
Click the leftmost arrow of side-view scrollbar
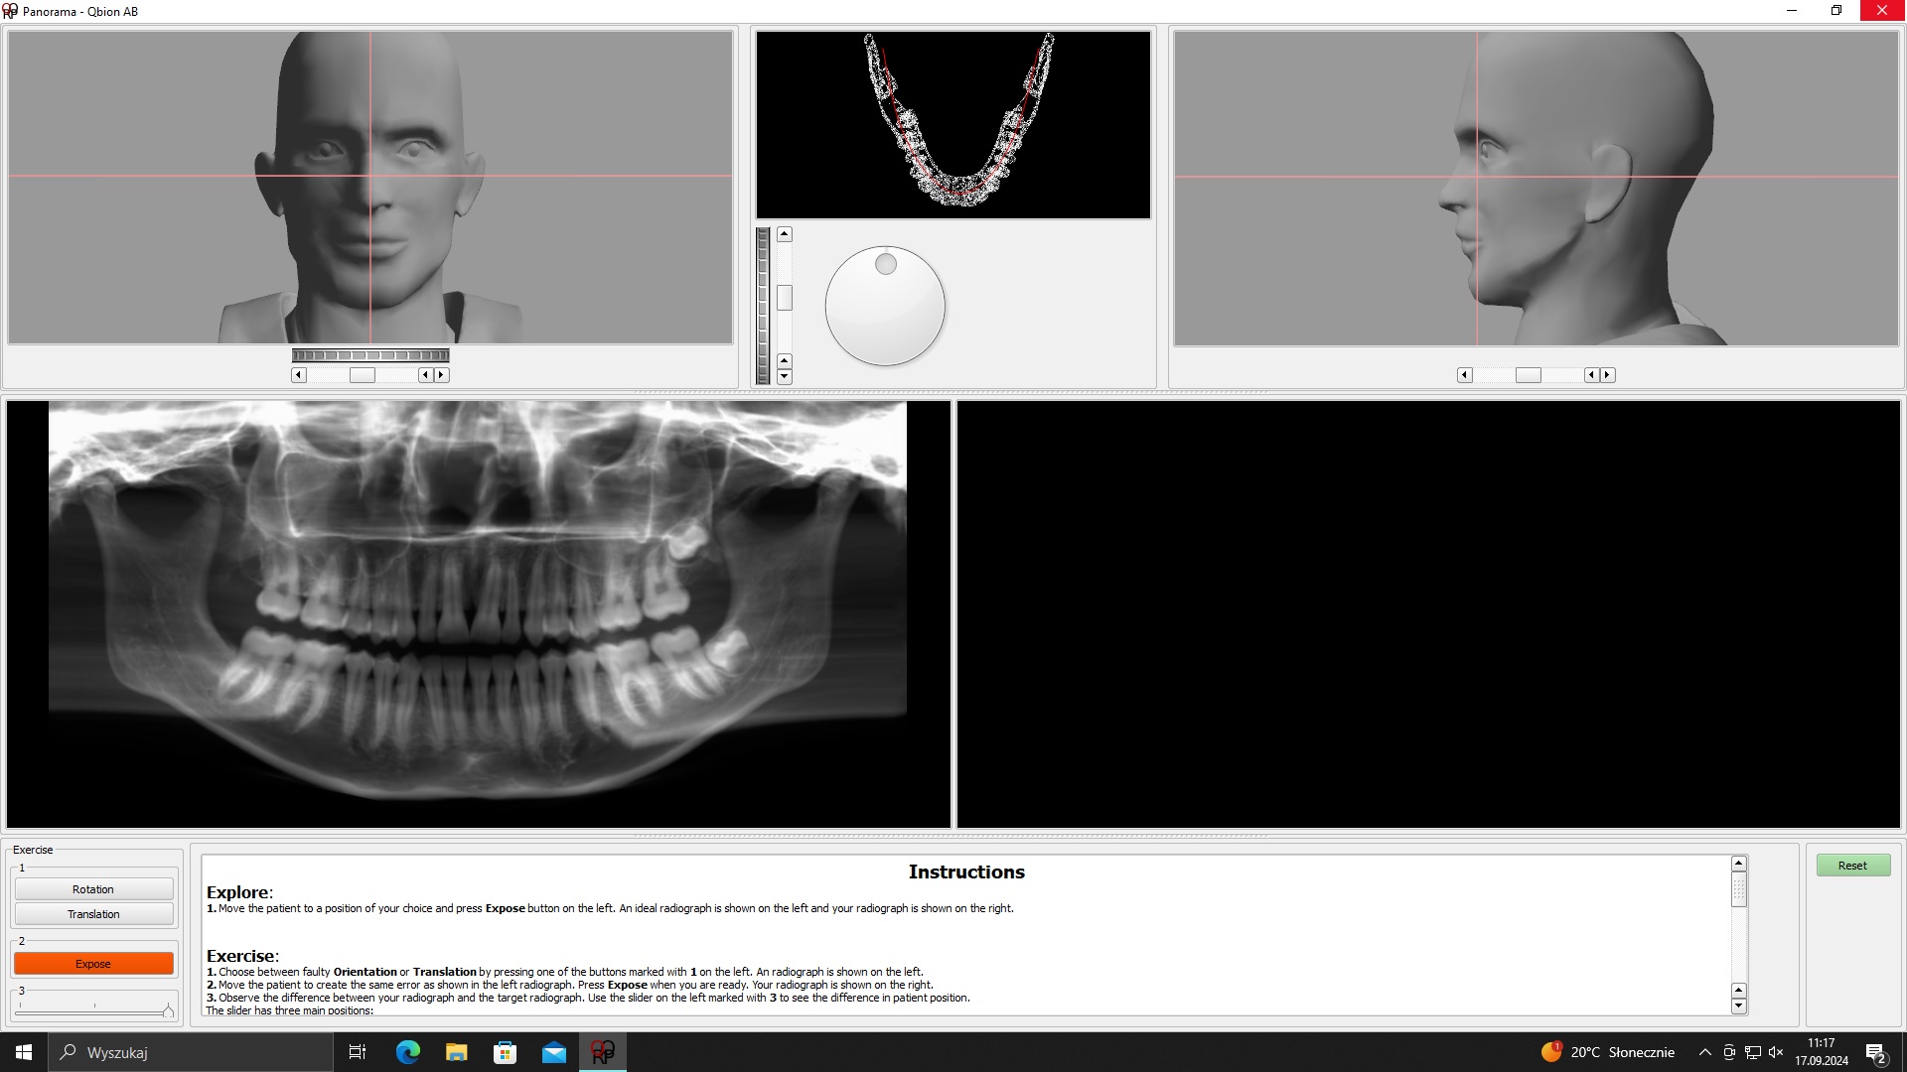(1464, 375)
